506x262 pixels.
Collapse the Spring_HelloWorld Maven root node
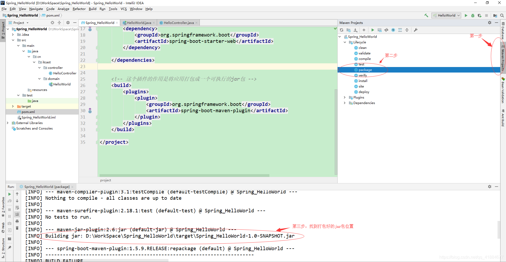[340, 37]
